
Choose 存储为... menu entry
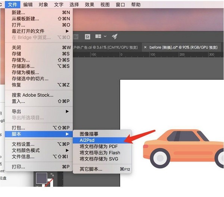[39, 60]
